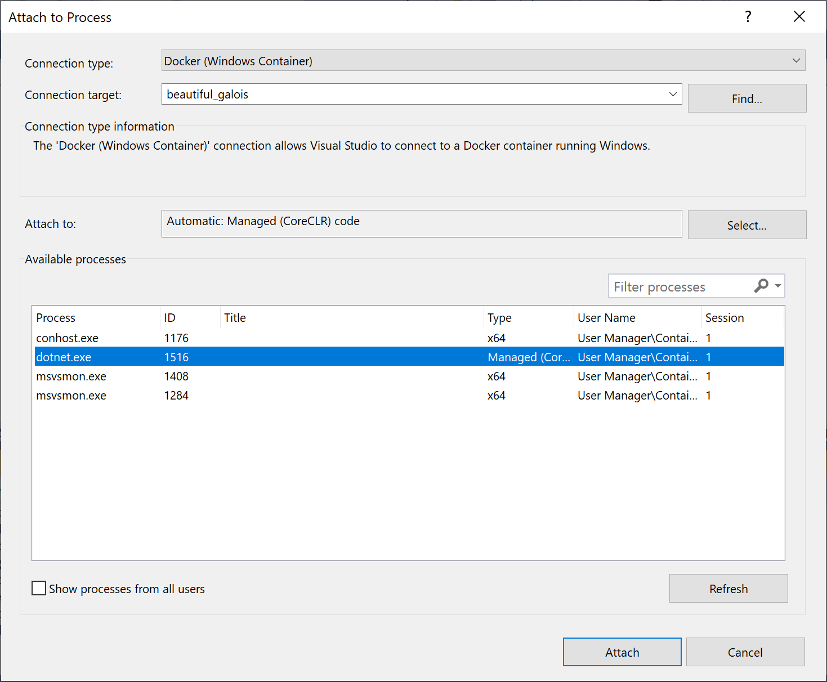Viewport: 827px width, 682px height.
Task: Sort by the ID column header
Action: [170, 317]
